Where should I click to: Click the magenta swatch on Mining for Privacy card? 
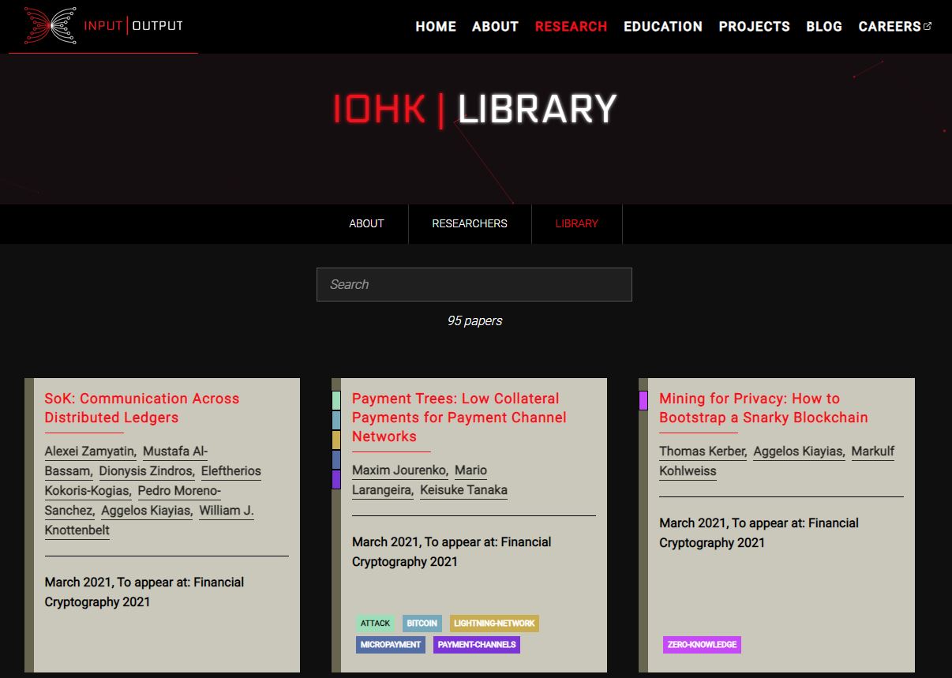point(643,400)
